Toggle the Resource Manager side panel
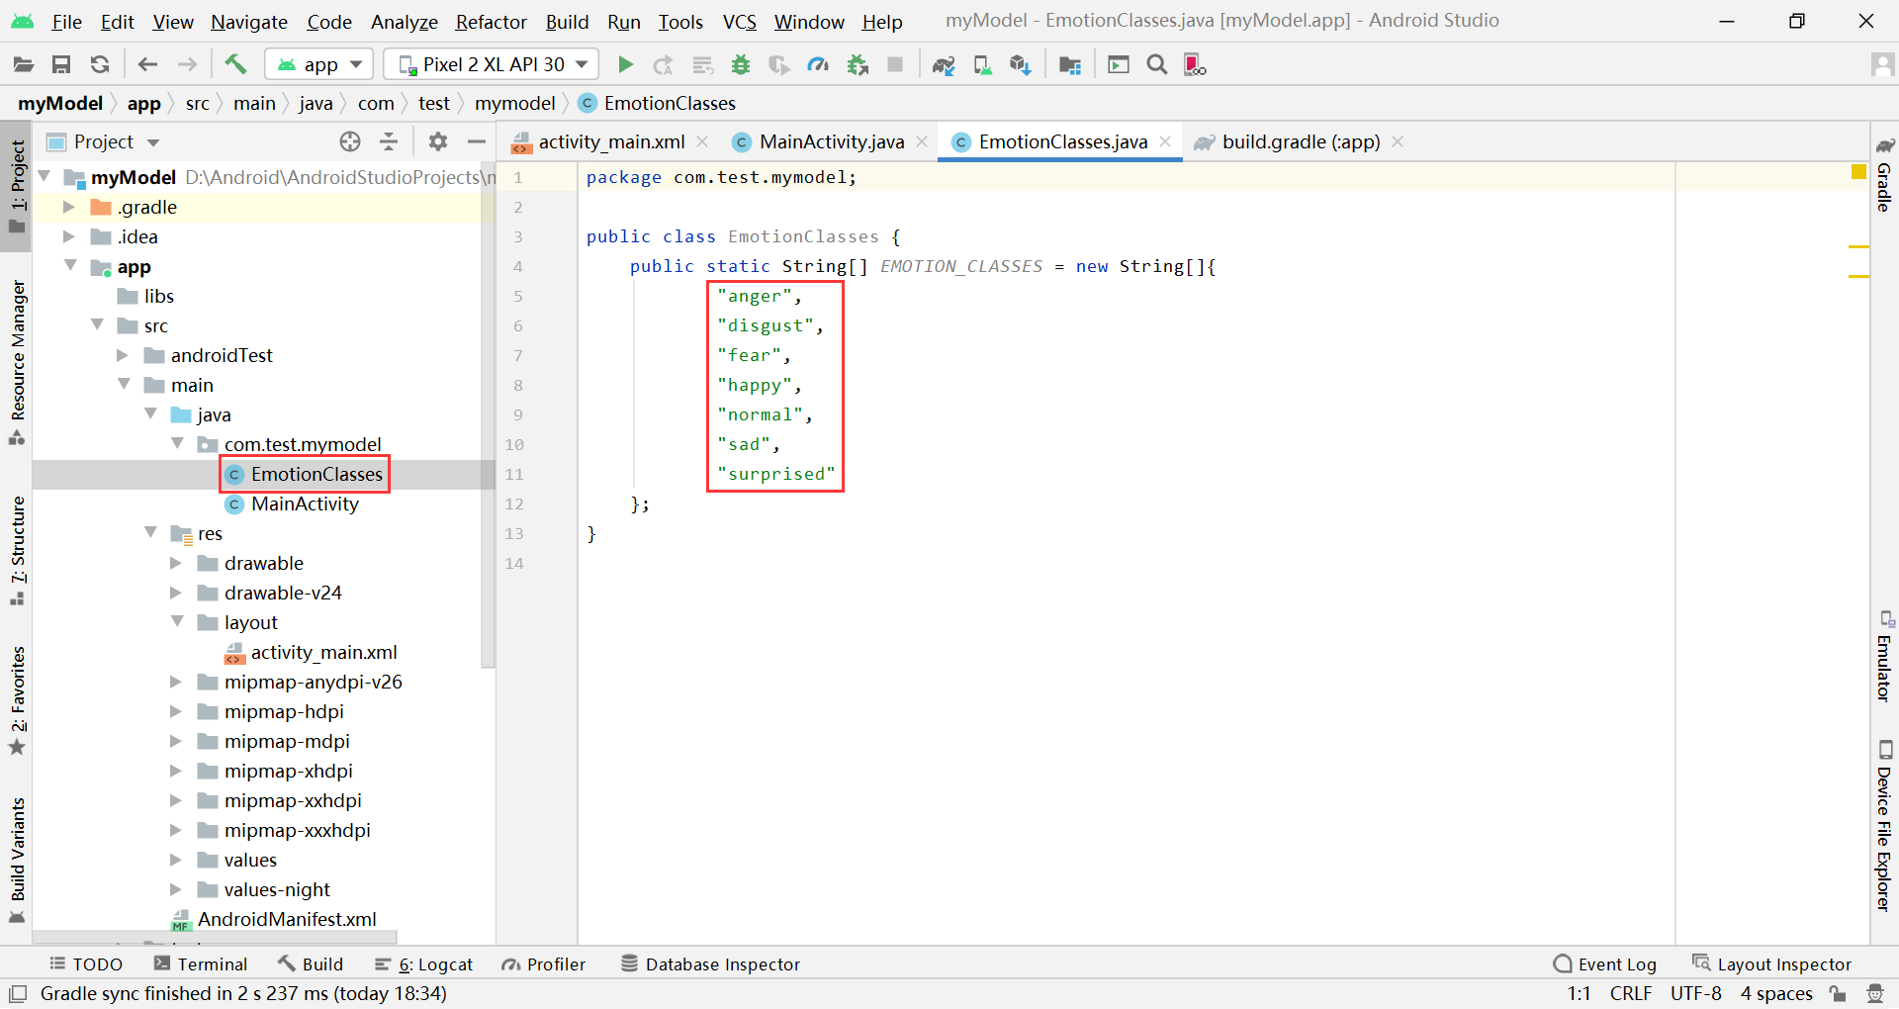The width and height of the screenshot is (1899, 1009). [17, 362]
